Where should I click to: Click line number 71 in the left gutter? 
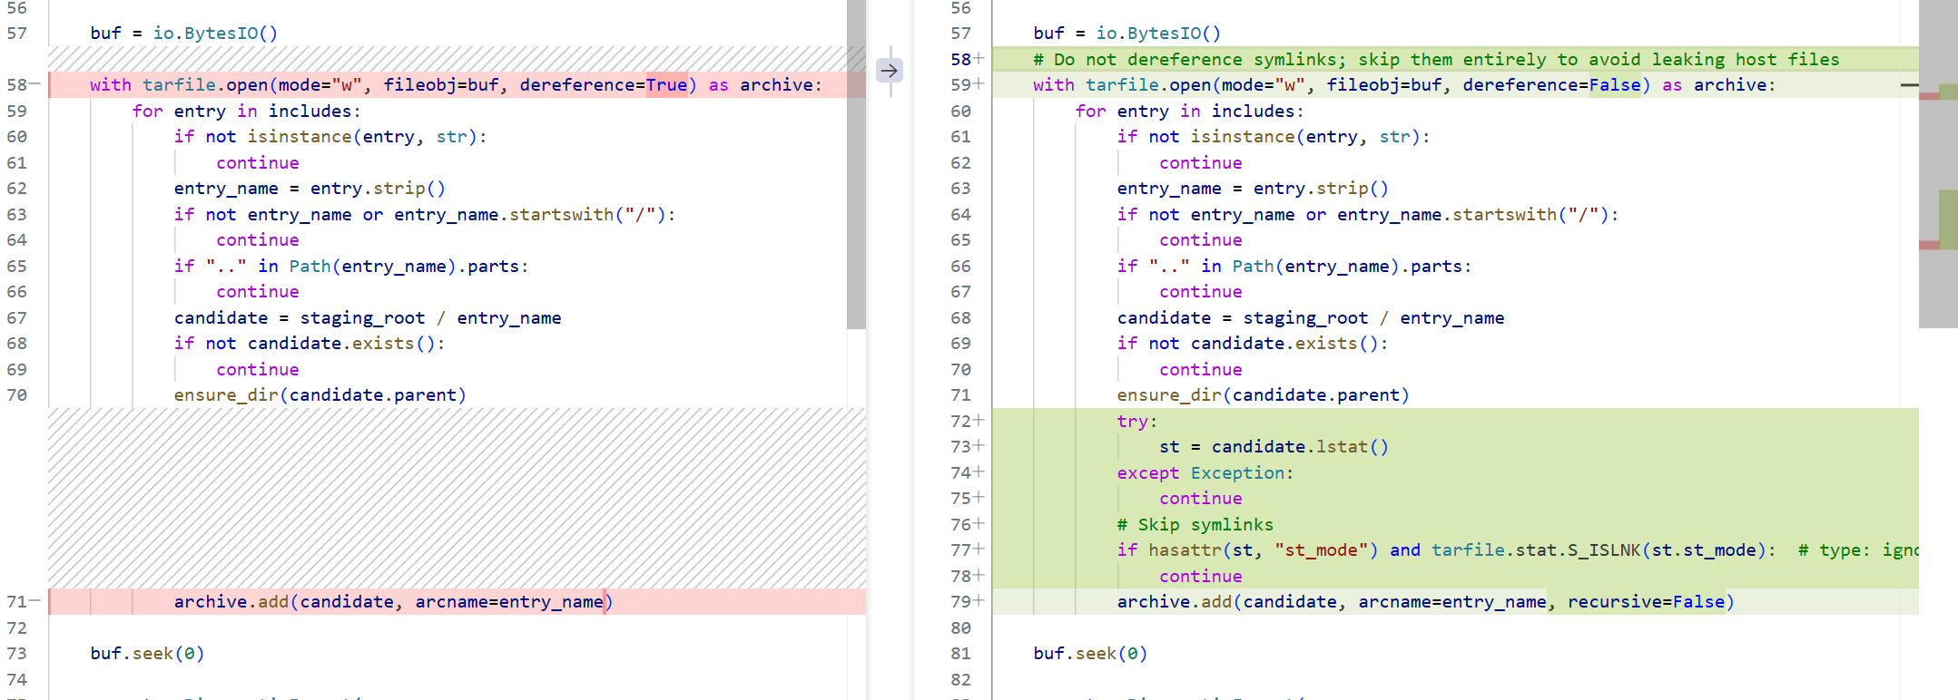pyautogui.click(x=16, y=602)
